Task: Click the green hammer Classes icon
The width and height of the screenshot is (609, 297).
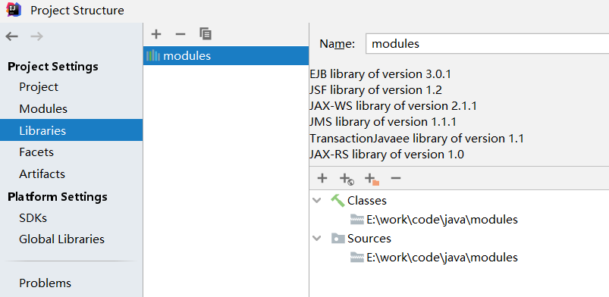Action: pyautogui.click(x=337, y=201)
